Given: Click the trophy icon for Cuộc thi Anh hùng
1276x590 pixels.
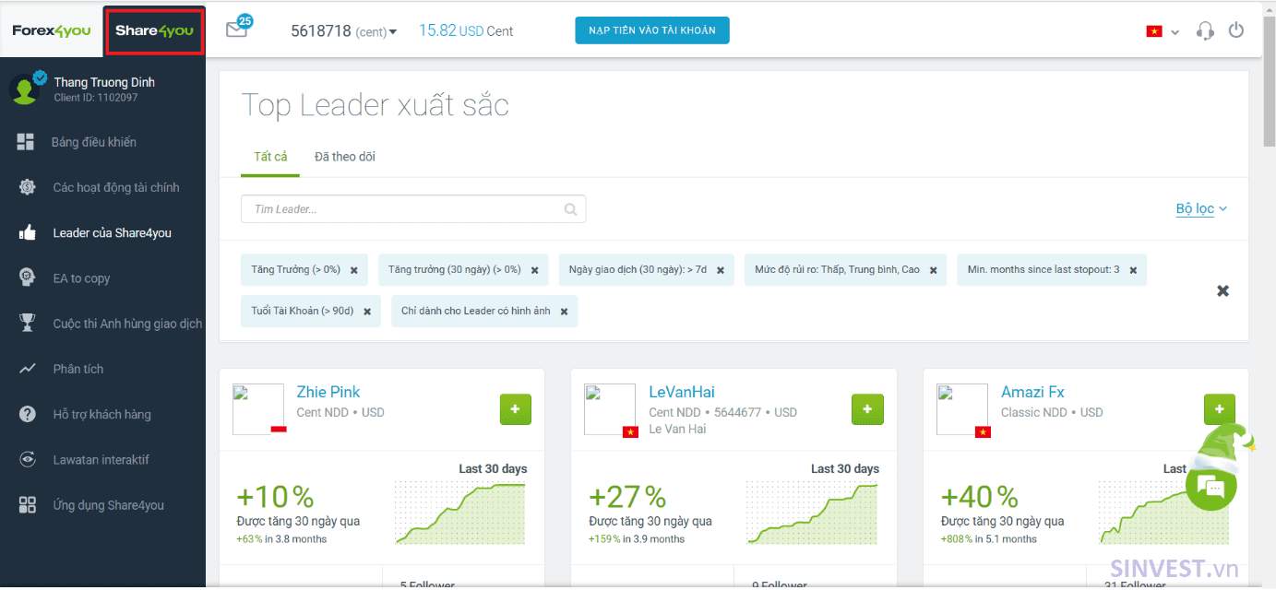Looking at the screenshot, I should coord(27,324).
